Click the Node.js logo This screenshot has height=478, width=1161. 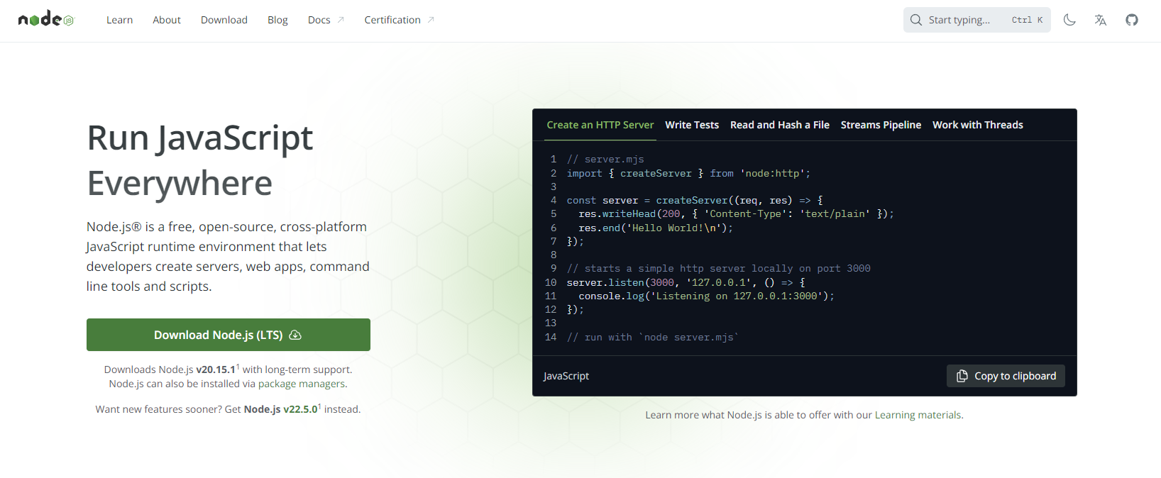(46, 19)
